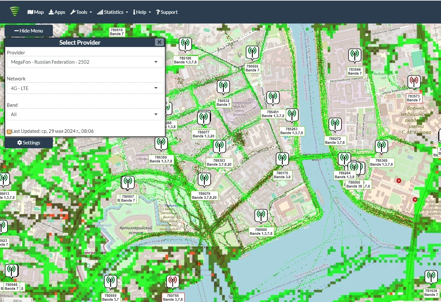
Task: Click the 785451 Bands 1,3,7,8 label
Action: [273, 114]
